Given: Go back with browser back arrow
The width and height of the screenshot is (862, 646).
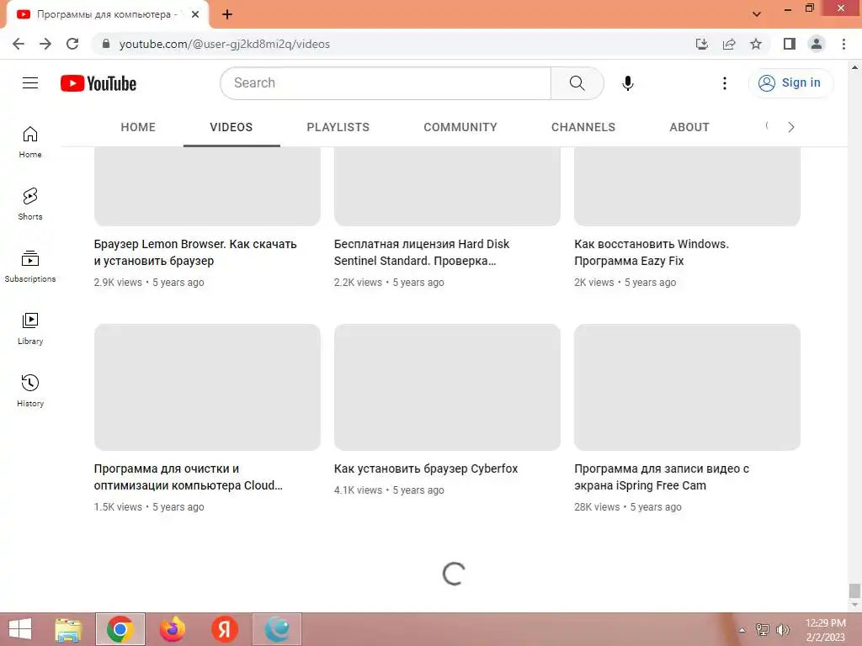Looking at the screenshot, I should (19, 44).
